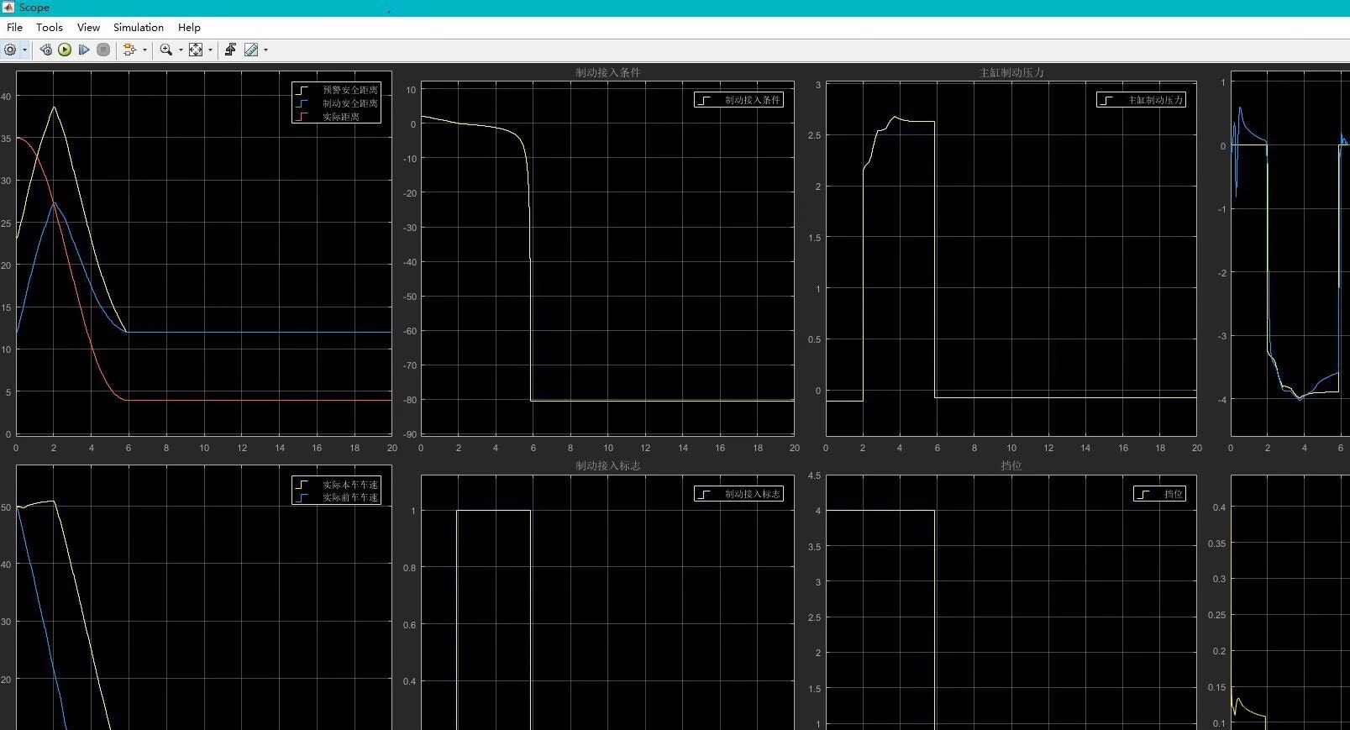1350x730 pixels.
Task: Click the Scope window title text
Action: [34, 8]
